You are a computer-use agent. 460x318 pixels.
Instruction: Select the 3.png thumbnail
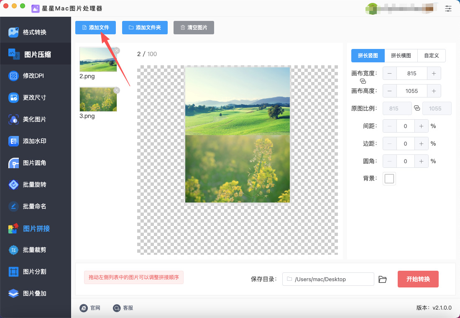coord(98,99)
